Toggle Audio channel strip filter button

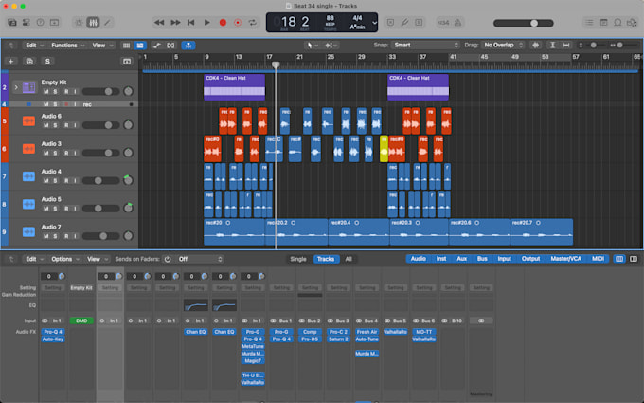point(418,259)
